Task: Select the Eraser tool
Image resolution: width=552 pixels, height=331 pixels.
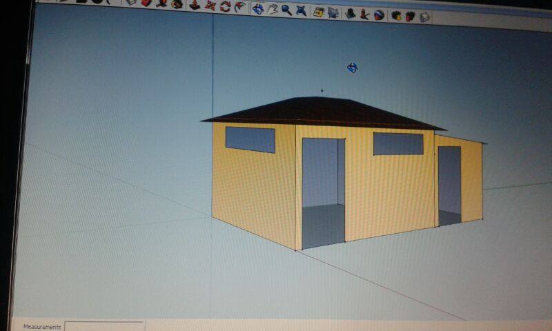Action: [x=146, y=3]
